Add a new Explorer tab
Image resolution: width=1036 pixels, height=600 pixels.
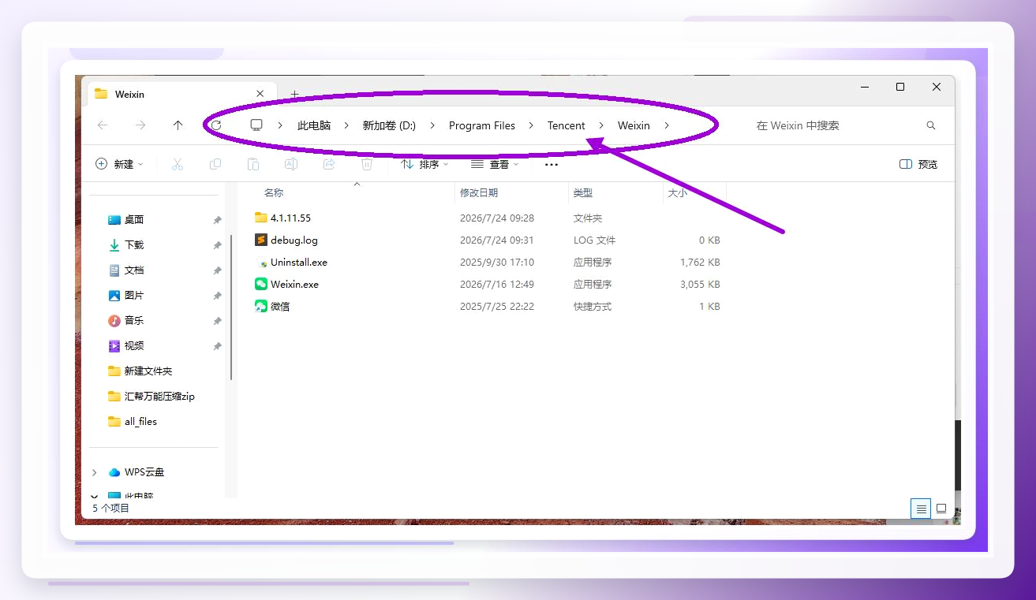point(294,95)
